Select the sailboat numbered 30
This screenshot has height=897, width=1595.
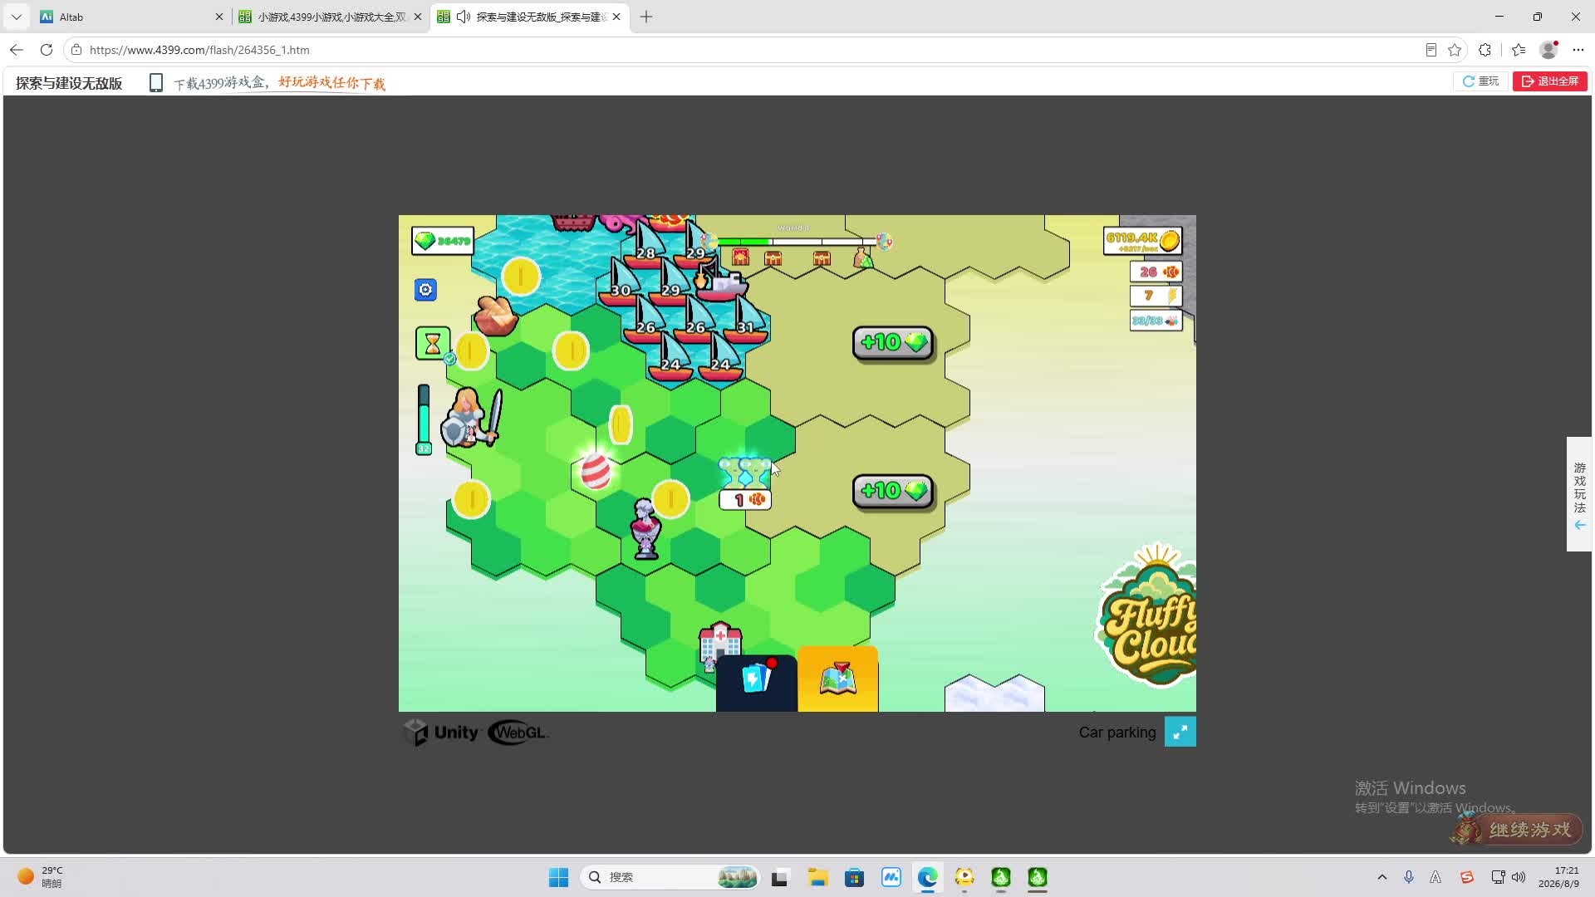tap(621, 281)
